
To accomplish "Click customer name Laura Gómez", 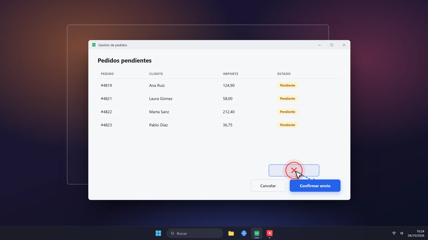I will tap(161, 99).
